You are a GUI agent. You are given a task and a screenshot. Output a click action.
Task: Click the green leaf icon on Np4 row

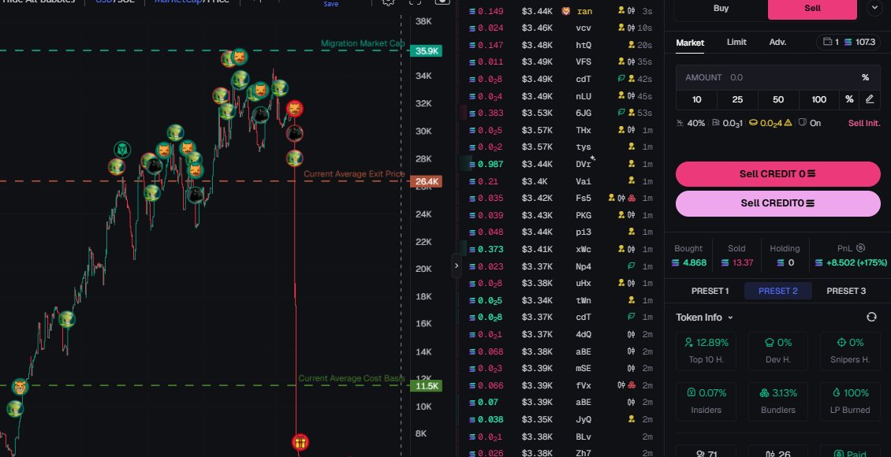coord(631,266)
